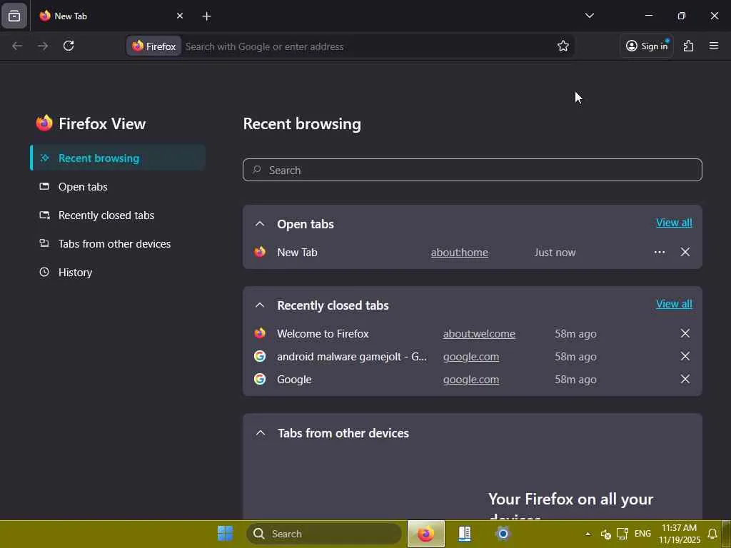
Task: Close the New Tab open tab row
Action: point(685,252)
